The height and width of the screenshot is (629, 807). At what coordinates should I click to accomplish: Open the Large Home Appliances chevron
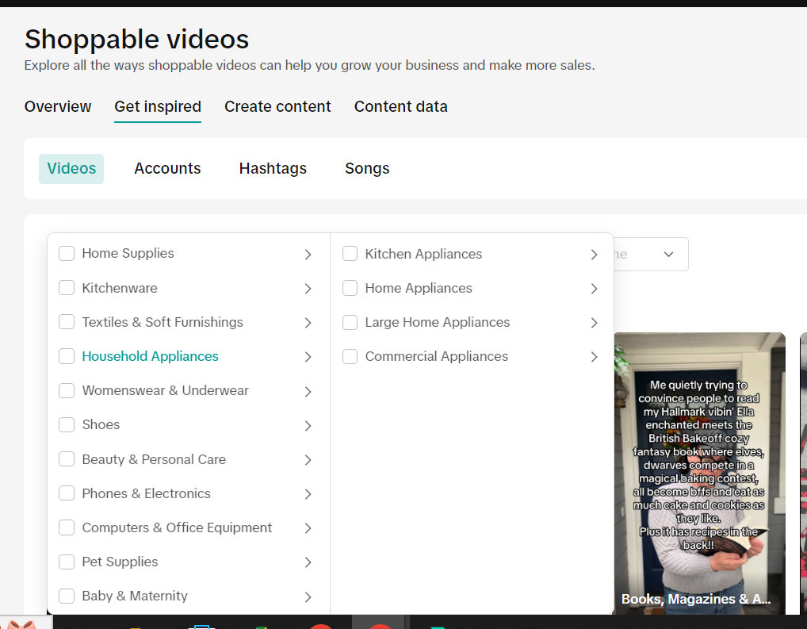[594, 323]
